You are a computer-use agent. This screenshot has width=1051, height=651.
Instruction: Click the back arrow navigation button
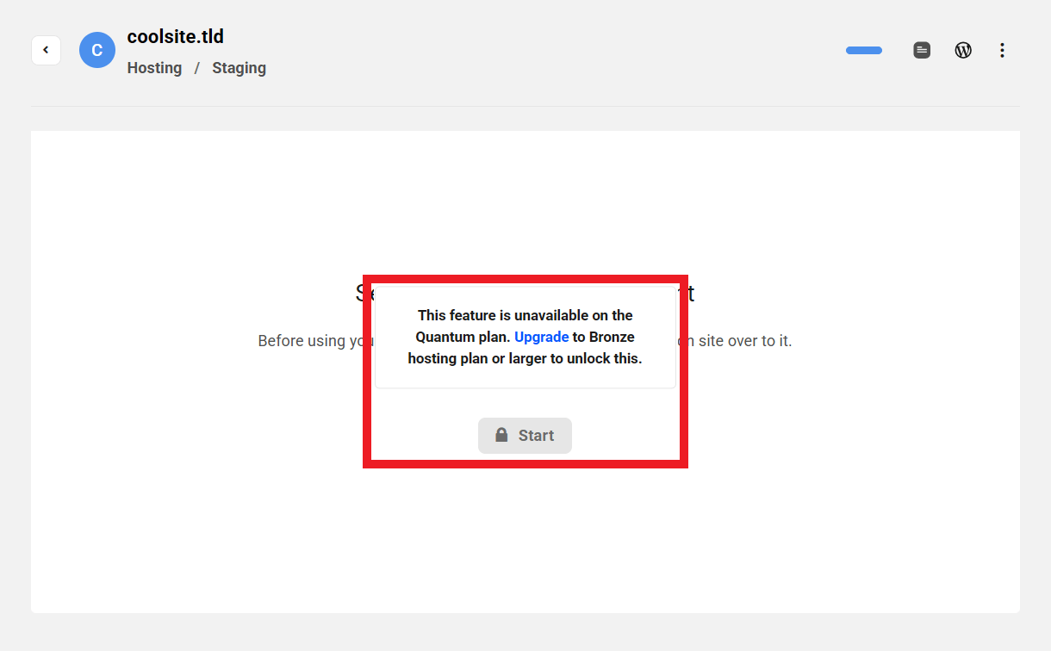pyautogui.click(x=46, y=50)
